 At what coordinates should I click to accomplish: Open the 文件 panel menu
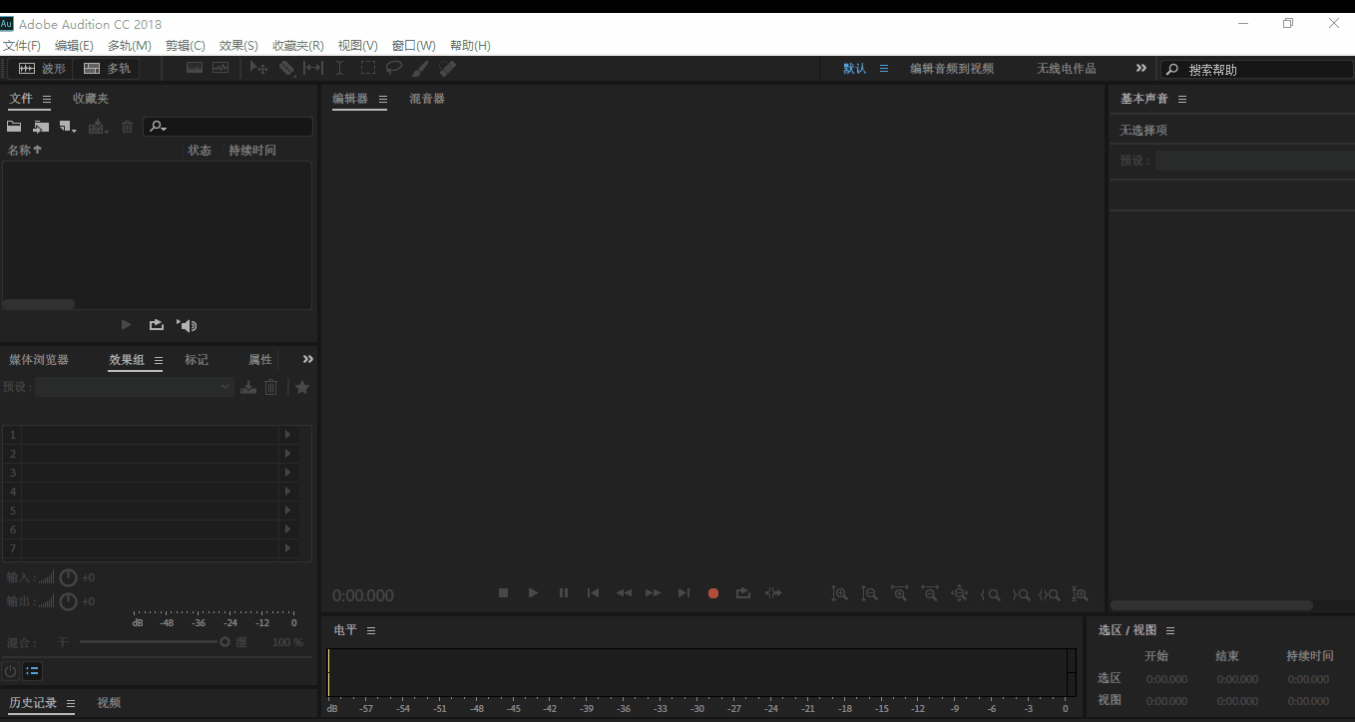tap(48, 99)
